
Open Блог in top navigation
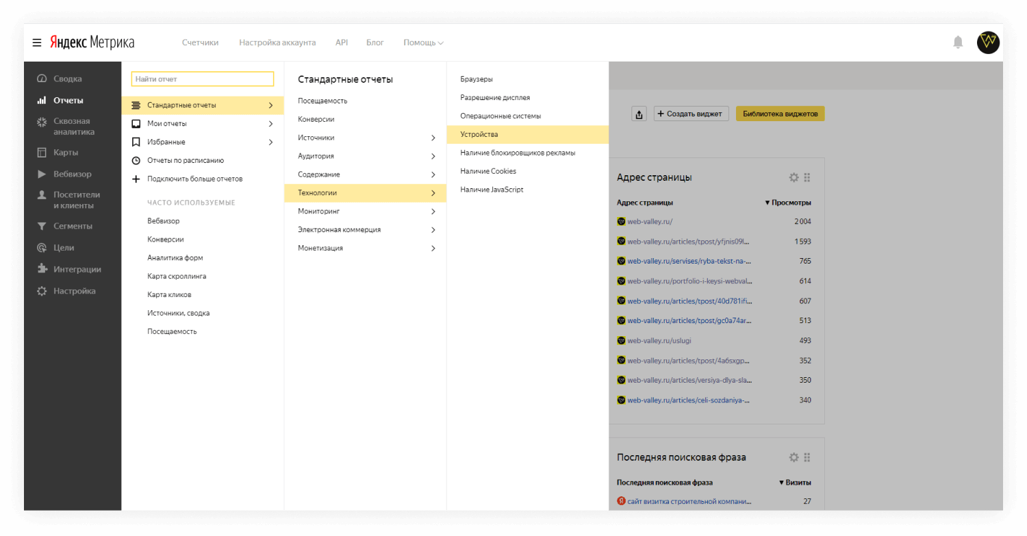click(x=375, y=42)
